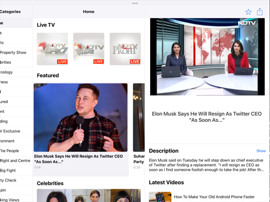
Task: Select the 'king Views' category row
Action: pos(16,199)
